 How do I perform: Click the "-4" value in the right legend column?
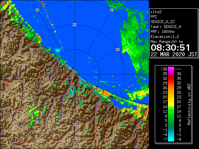179,139
